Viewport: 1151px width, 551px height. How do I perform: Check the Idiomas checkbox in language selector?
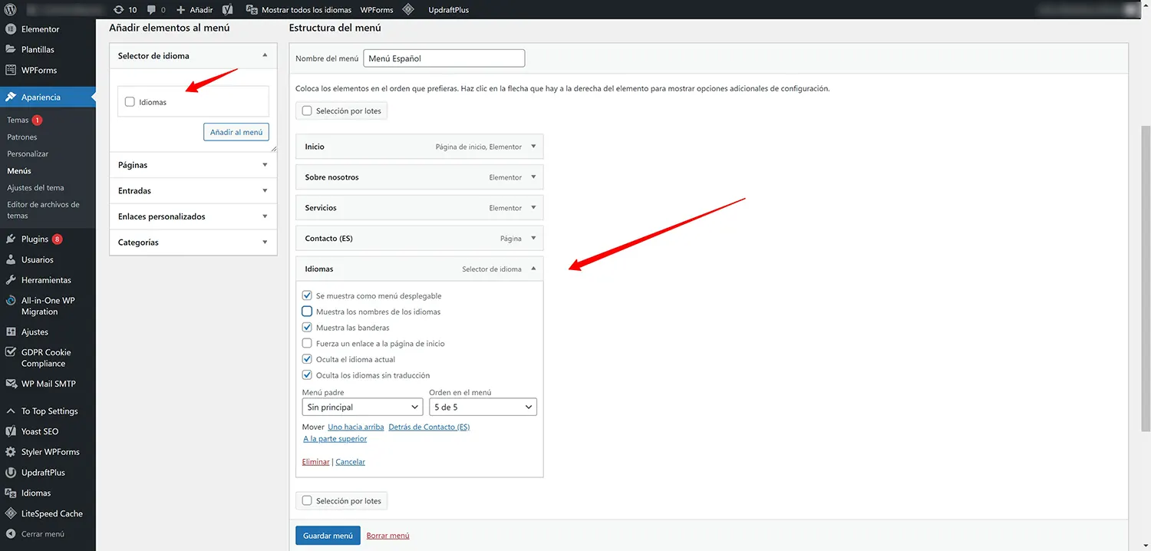click(x=130, y=102)
